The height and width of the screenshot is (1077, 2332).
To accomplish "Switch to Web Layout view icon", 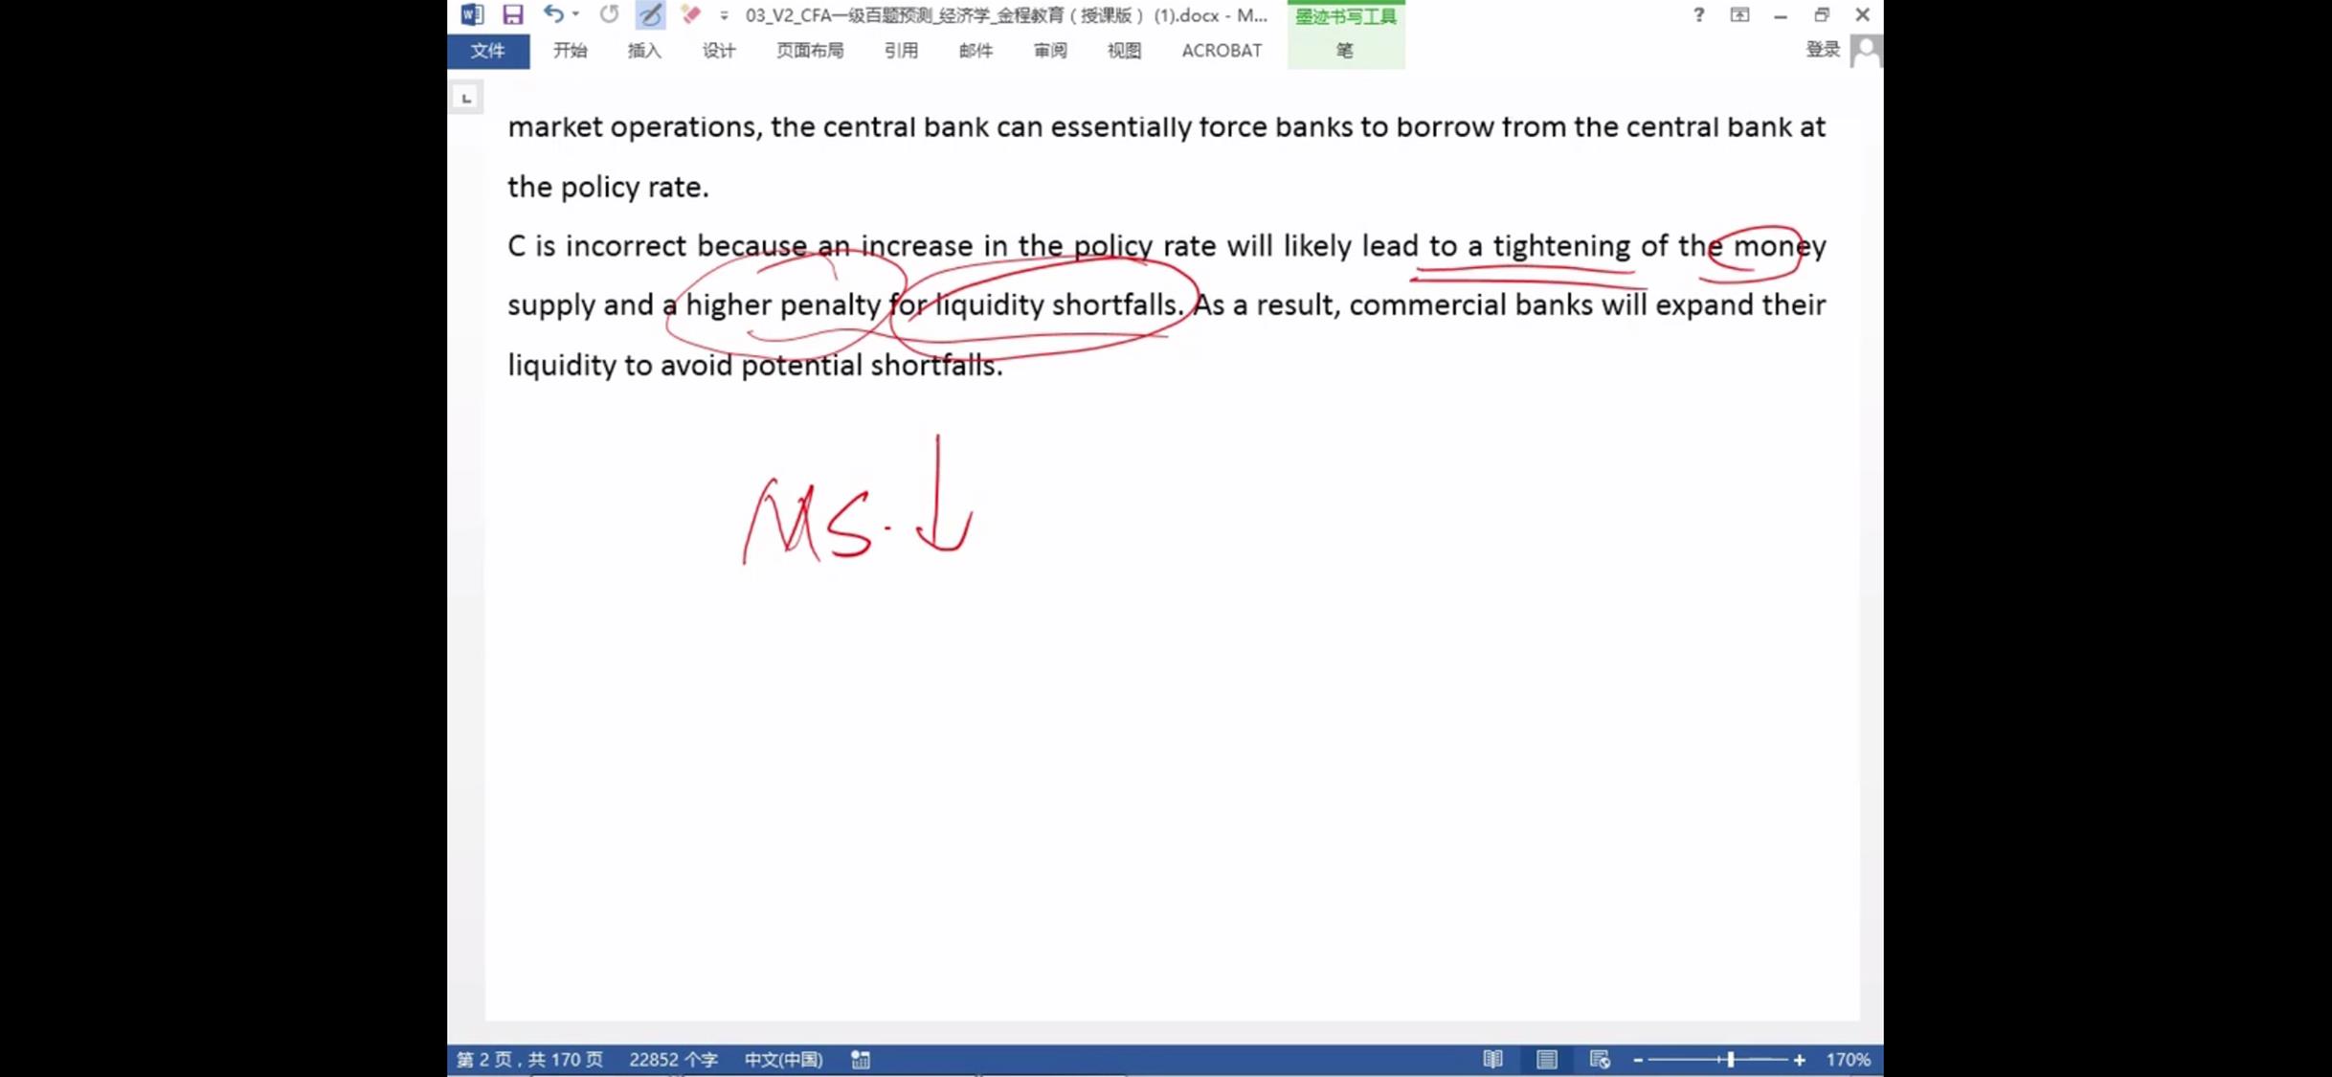I will point(1600,1059).
